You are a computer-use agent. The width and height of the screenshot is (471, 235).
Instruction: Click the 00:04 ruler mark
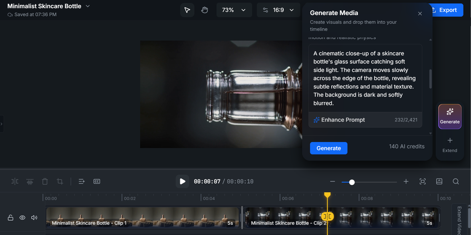pyautogui.click(x=208, y=198)
